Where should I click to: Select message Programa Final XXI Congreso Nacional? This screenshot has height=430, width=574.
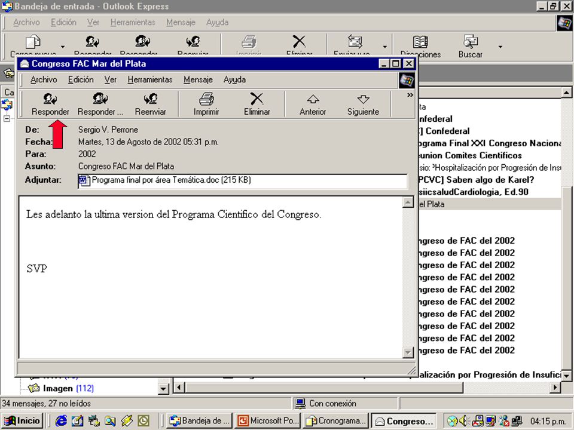[x=490, y=143]
